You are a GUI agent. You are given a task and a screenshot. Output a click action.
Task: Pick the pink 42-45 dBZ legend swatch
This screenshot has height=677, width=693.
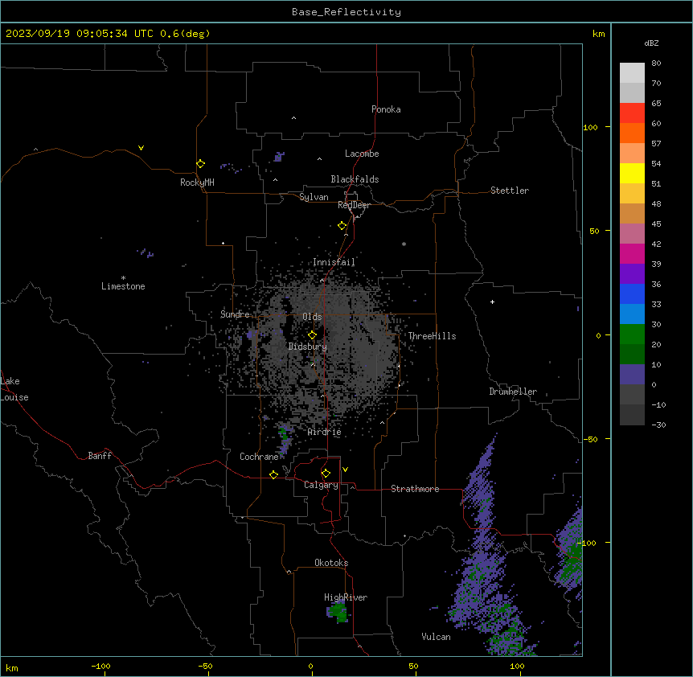pyautogui.click(x=632, y=234)
